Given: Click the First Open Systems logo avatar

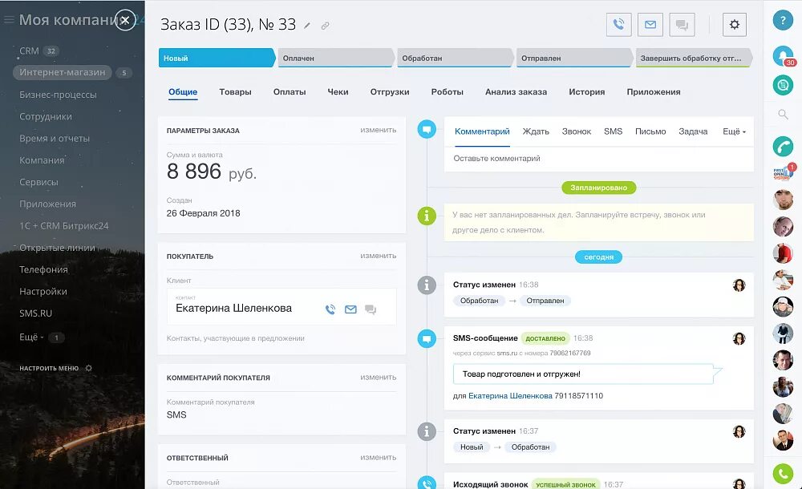Looking at the screenshot, I should coord(783,173).
